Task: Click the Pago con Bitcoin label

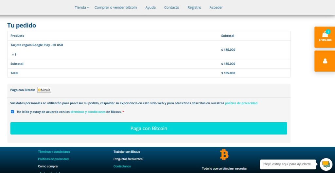Action: (23, 90)
